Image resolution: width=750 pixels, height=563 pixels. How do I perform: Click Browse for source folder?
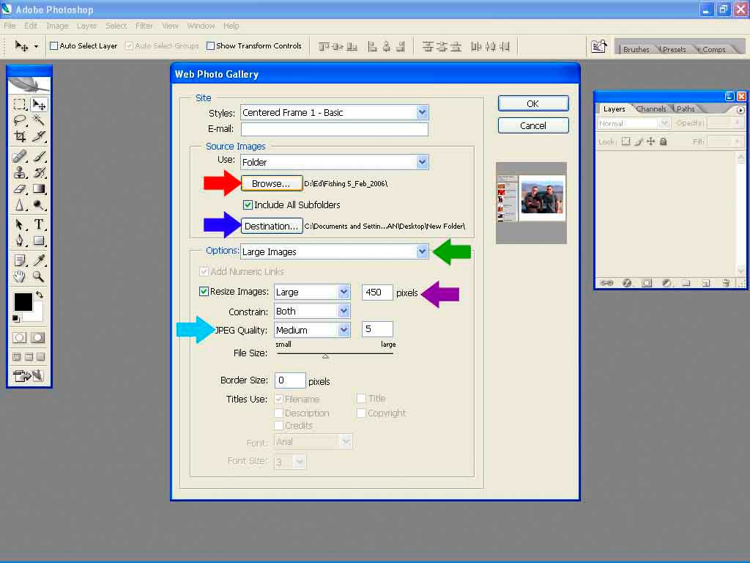pyautogui.click(x=271, y=183)
